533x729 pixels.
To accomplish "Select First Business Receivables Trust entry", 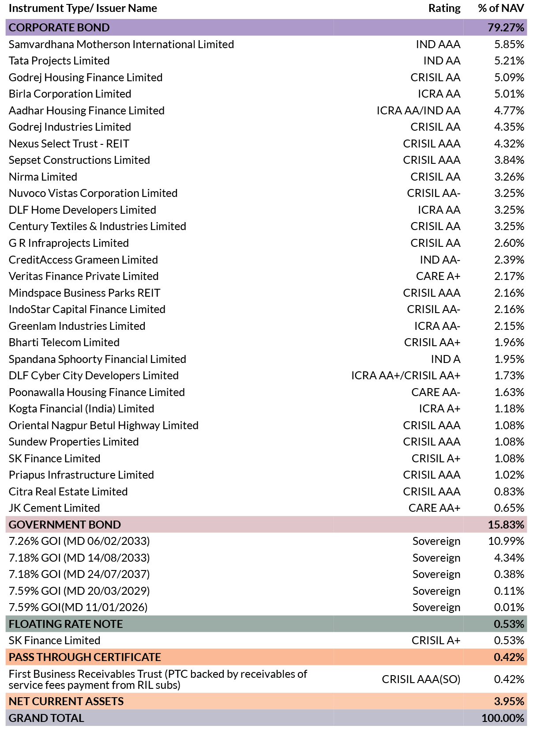I will (266, 679).
